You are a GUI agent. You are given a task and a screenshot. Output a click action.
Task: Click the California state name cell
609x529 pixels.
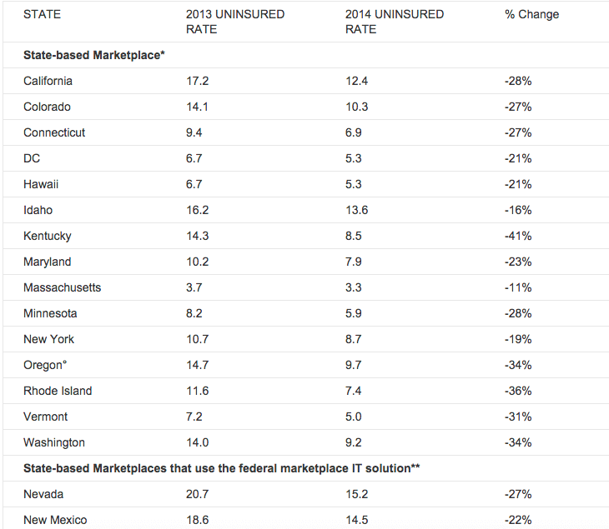(x=48, y=81)
